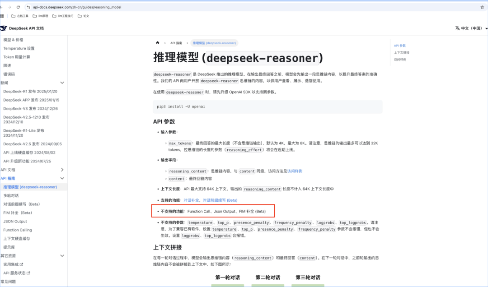
Task: Open the 在线工具 bookmark folder
Action: coord(20,16)
